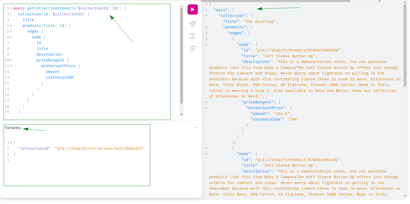The image size is (410, 204).
Task: Click the collectionId value in the variables editor
Action: [x=100, y=148]
